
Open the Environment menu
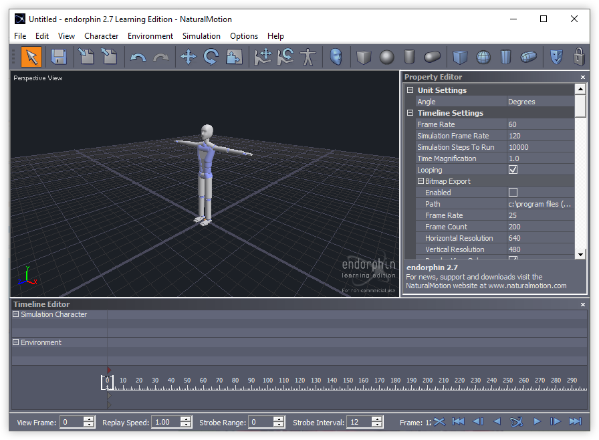coord(150,36)
